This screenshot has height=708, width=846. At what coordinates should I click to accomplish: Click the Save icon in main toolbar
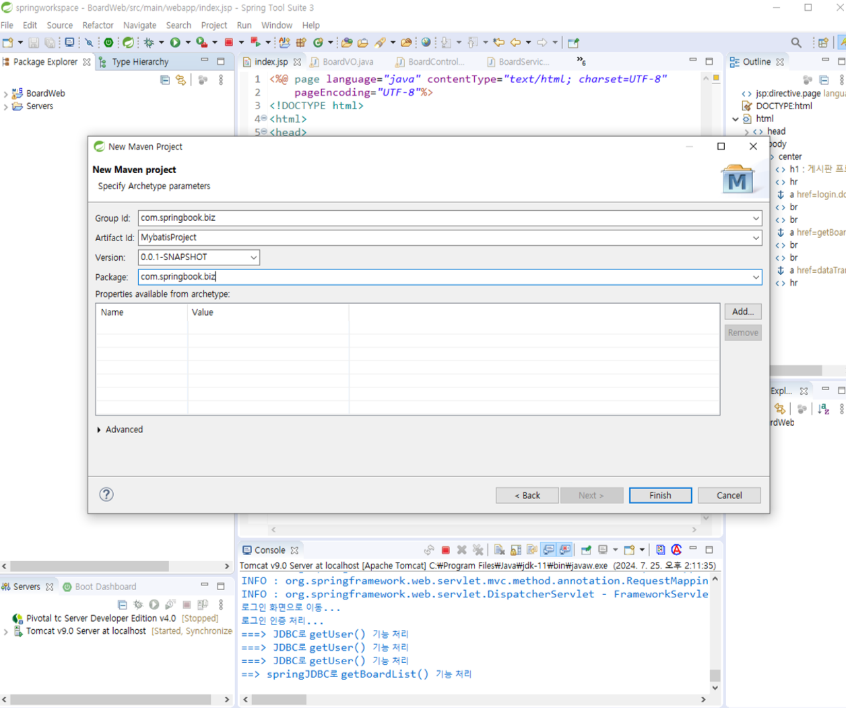point(34,42)
